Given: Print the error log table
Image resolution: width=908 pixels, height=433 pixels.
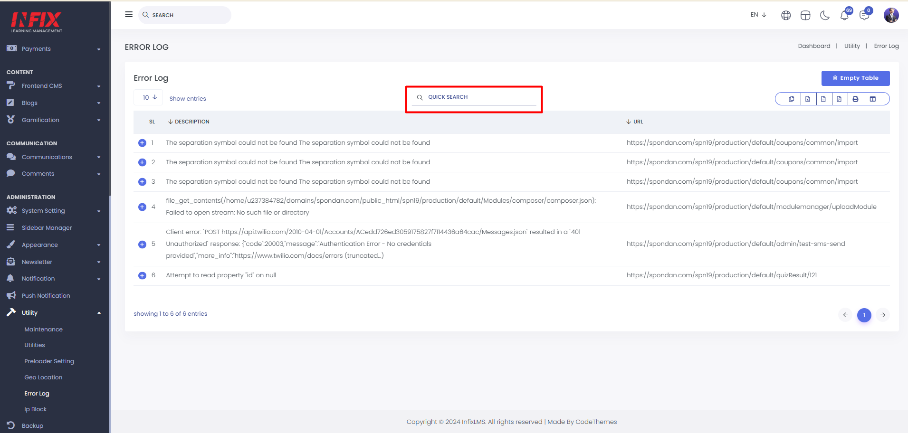Looking at the screenshot, I should click(855, 99).
